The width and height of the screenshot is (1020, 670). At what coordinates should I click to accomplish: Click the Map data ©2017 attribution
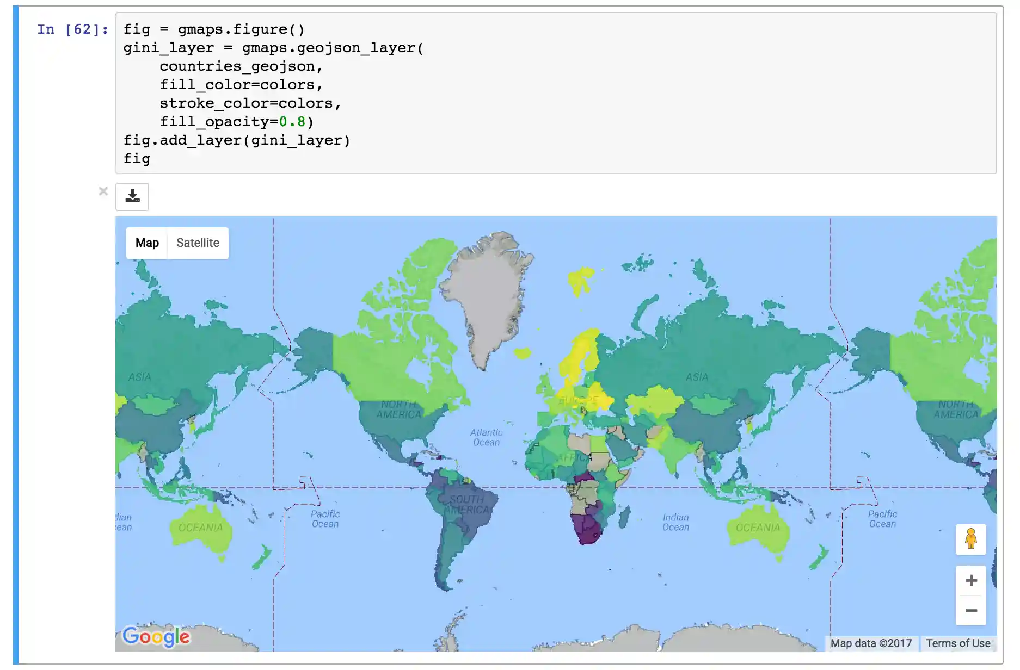(871, 643)
